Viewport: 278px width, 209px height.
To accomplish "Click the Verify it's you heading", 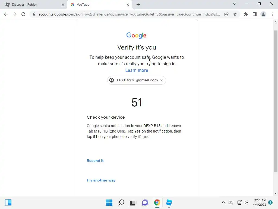I will (x=137, y=47).
